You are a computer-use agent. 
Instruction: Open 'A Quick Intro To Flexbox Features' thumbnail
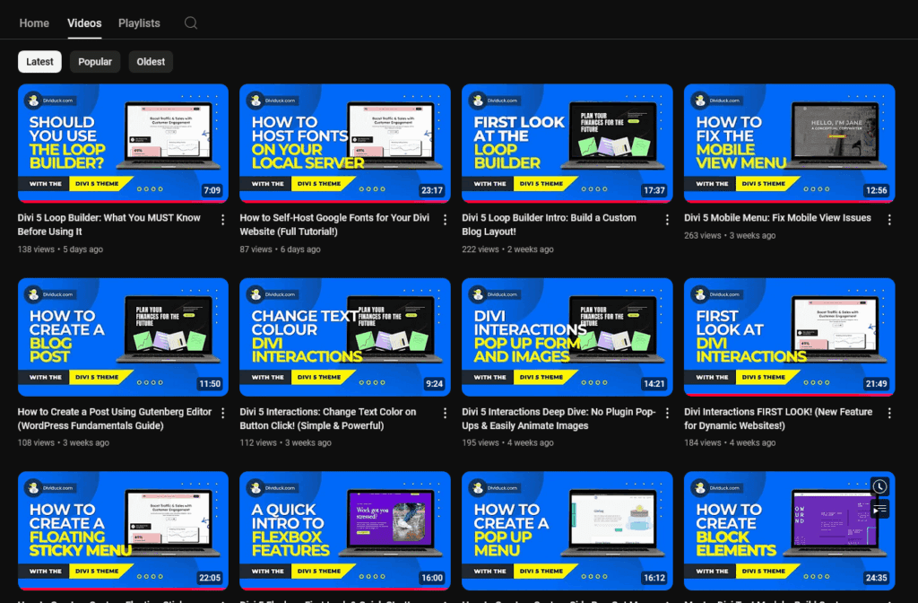click(345, 531)
